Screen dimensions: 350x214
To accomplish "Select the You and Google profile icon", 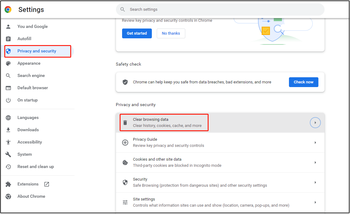I will pos(8,26).
